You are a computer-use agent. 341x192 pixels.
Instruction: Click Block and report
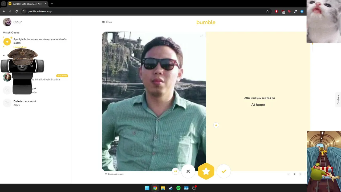coord(114,174)
